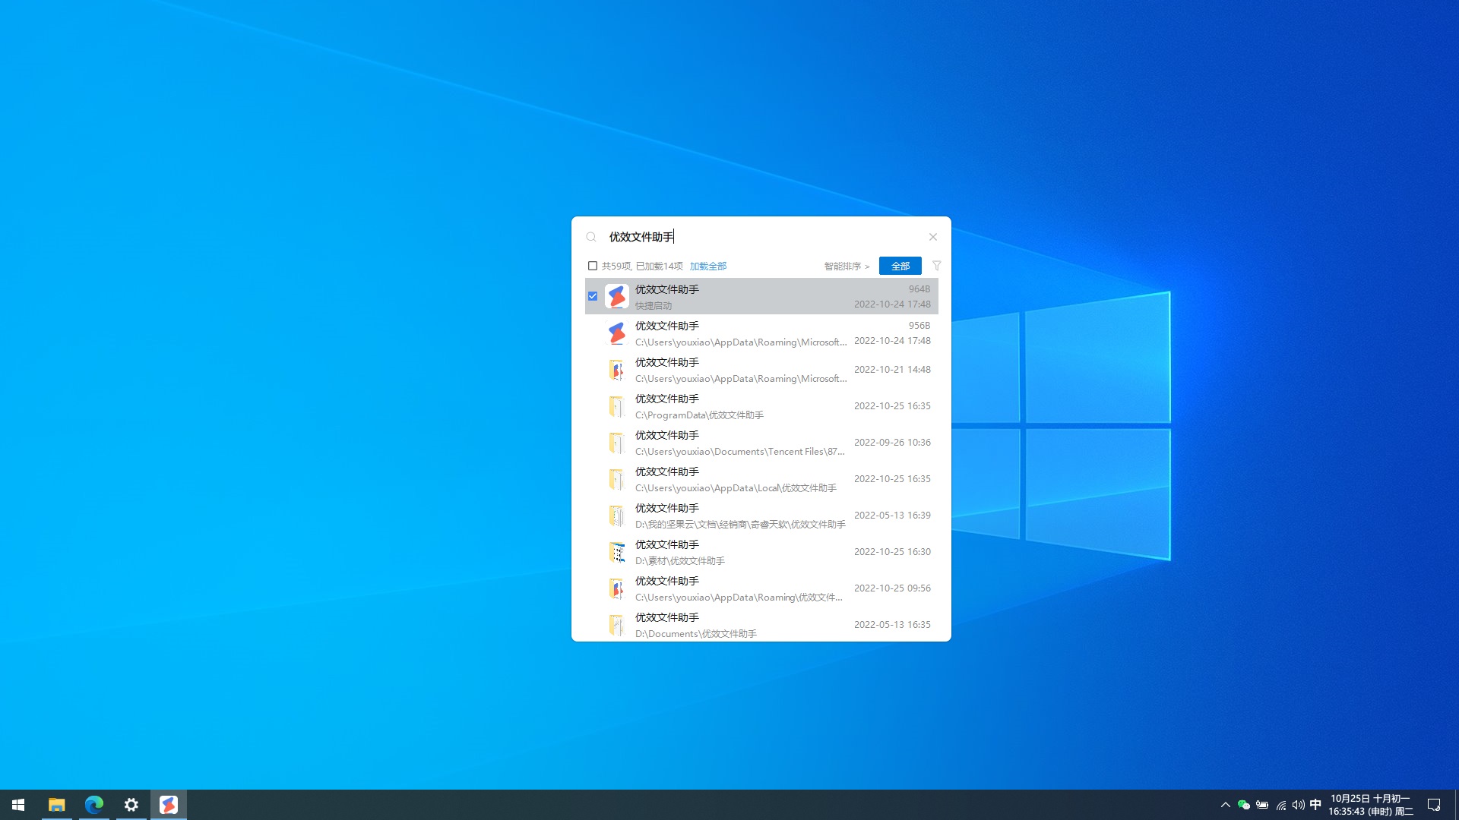Click the folder icon for the Tencent Files result
1459x820 pixels.
click(x=616, y=443)
